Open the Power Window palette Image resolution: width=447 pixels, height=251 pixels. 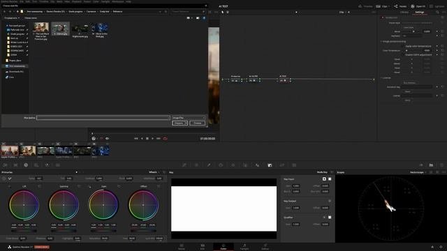tap(221, 165)
